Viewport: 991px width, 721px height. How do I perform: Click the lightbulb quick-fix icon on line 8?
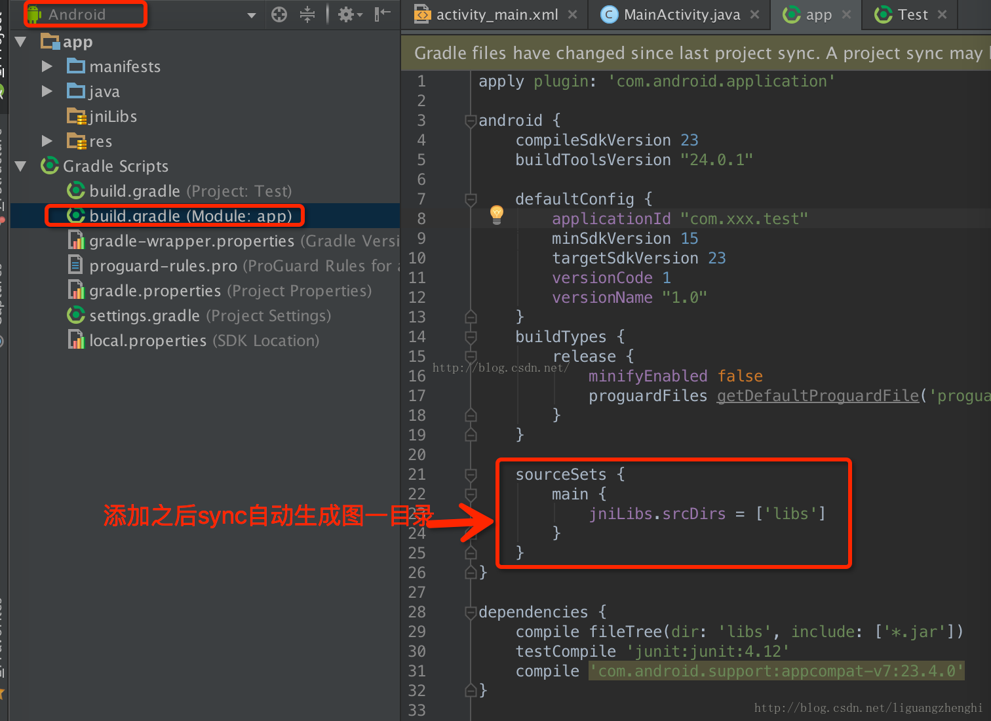coord(497,215)
